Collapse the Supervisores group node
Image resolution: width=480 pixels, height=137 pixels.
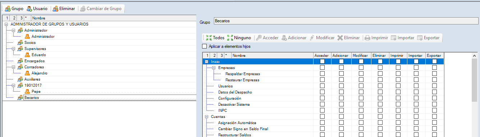13,49
